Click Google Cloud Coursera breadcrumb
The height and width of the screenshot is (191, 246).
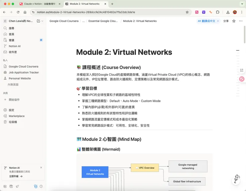(64, 21)
